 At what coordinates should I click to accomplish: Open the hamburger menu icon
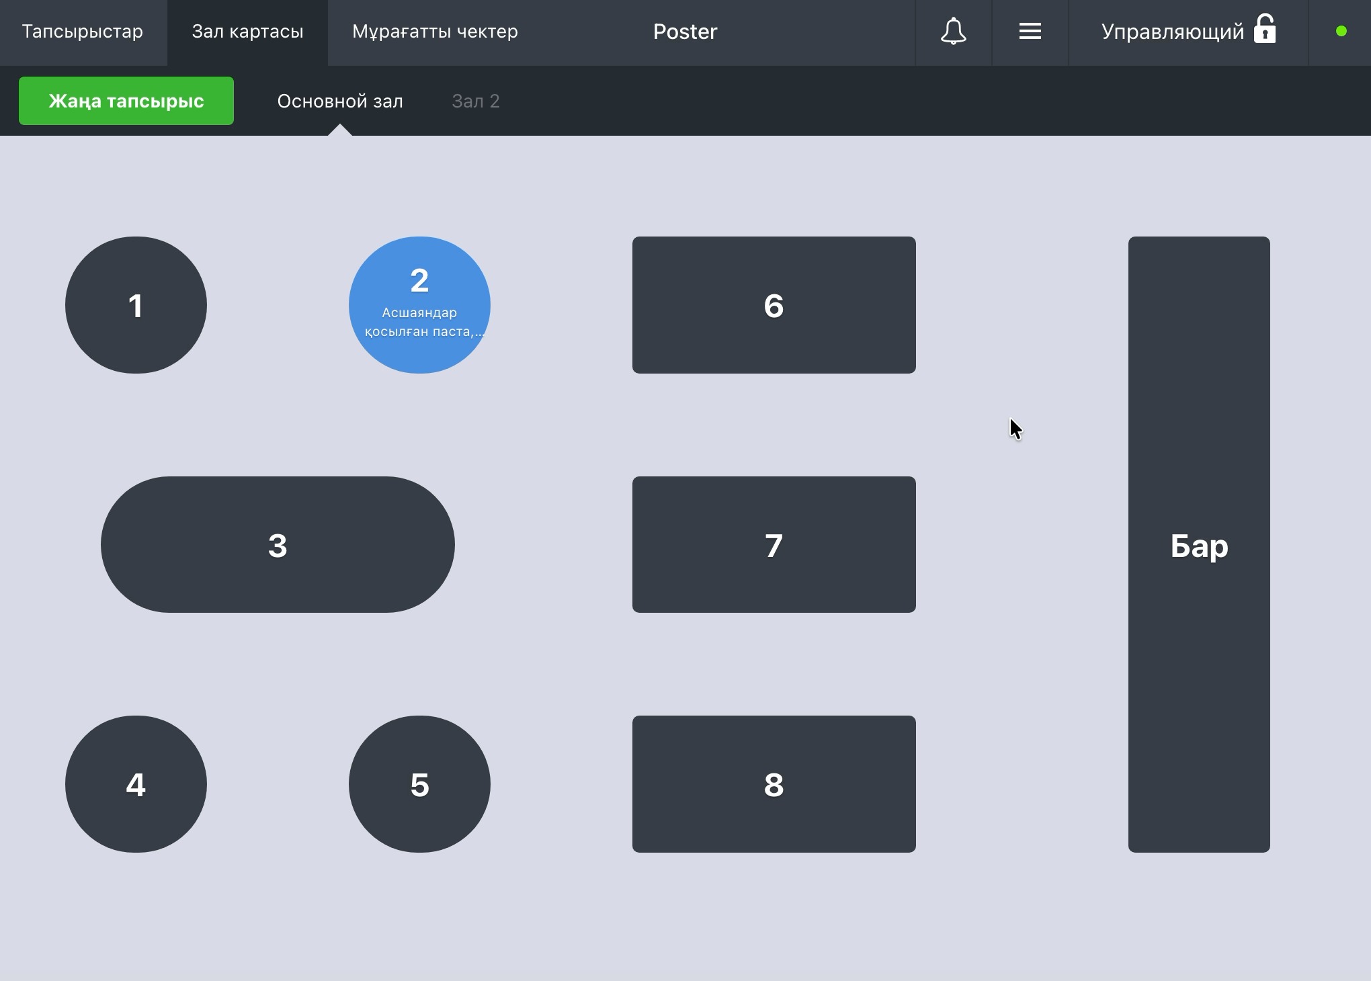point(1030,32)
